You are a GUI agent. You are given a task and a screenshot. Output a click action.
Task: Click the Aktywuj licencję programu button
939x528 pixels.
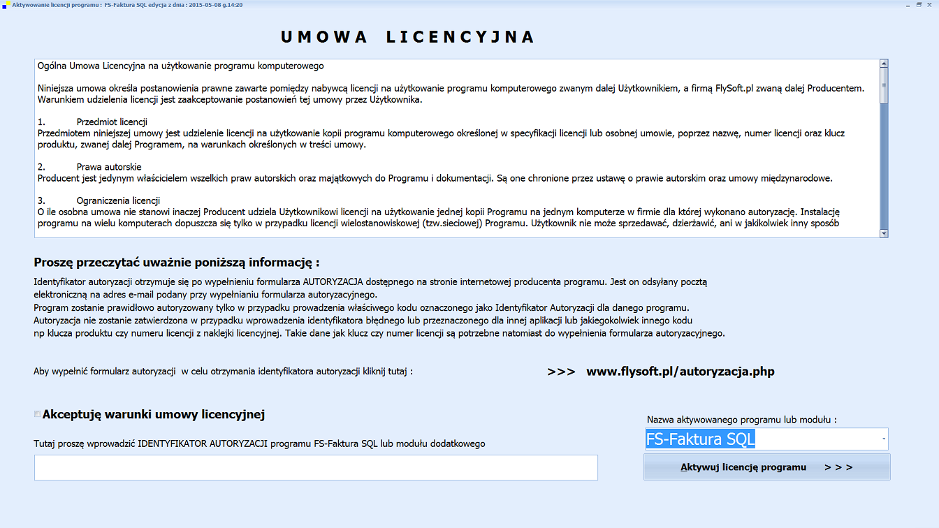point(766,467)
